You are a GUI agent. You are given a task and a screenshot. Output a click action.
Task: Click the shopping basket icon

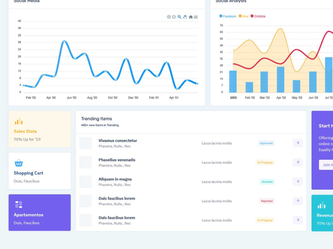(x=19, y=163)
